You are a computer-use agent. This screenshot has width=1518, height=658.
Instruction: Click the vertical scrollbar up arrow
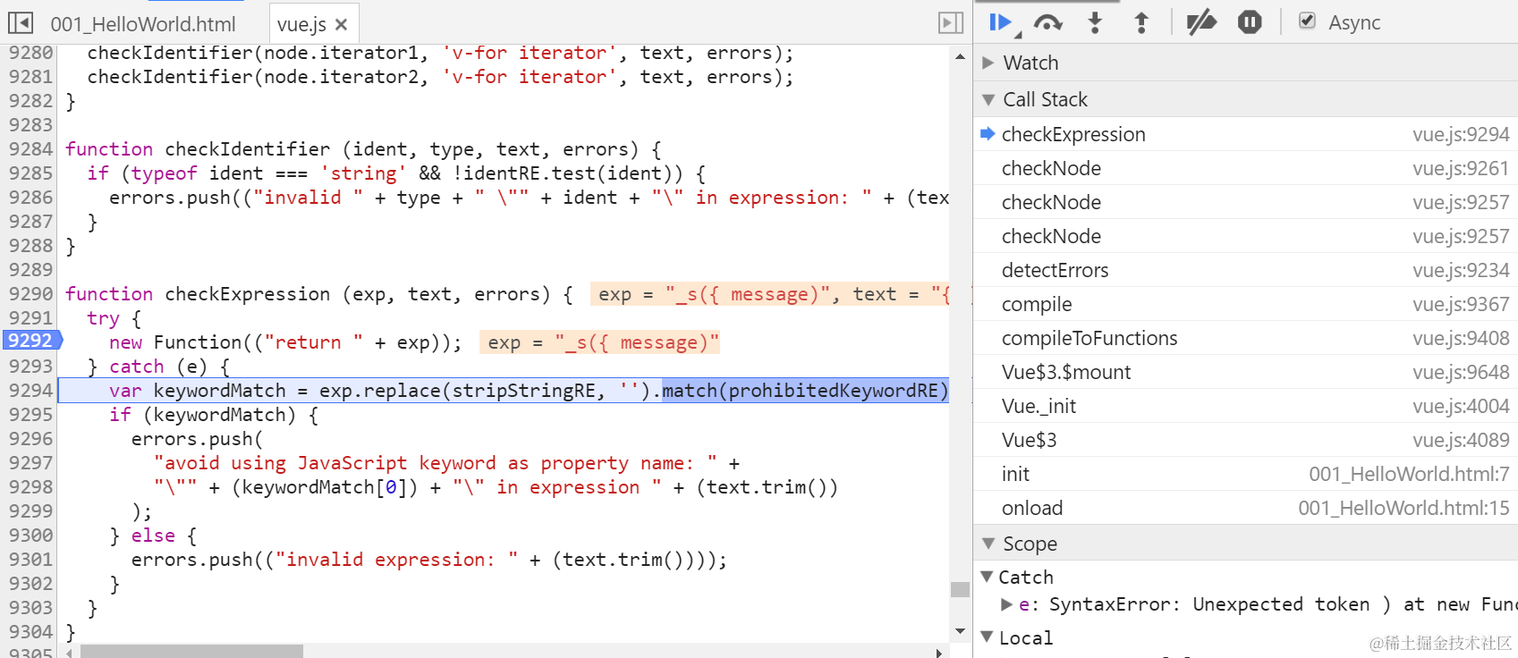[960, 56]
